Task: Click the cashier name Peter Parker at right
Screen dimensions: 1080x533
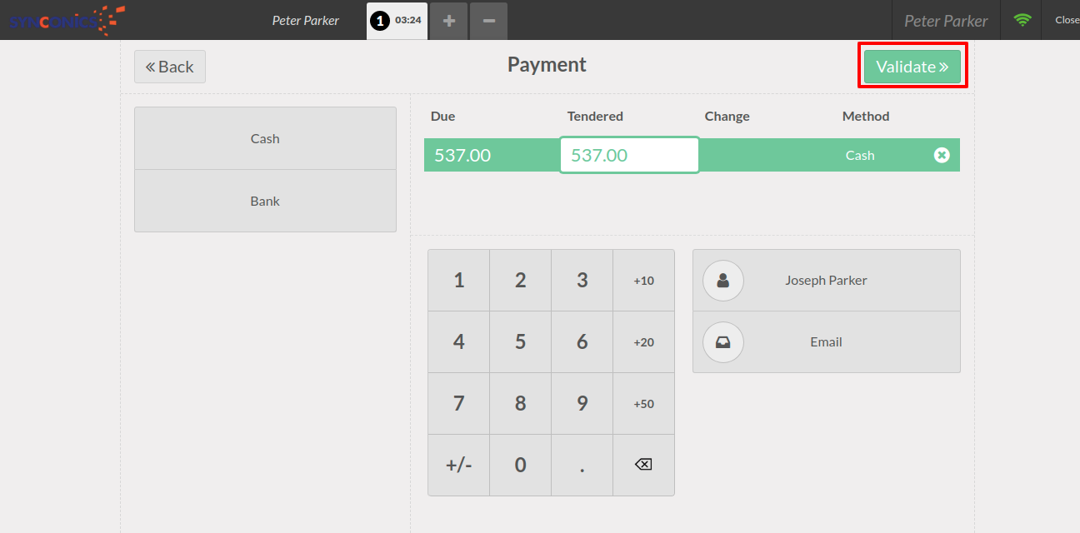Action: [946, 21]
